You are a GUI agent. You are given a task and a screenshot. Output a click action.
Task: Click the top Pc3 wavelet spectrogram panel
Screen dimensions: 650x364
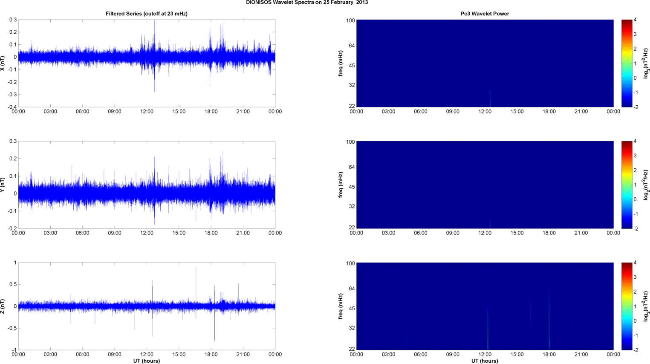tap(485, 63)
